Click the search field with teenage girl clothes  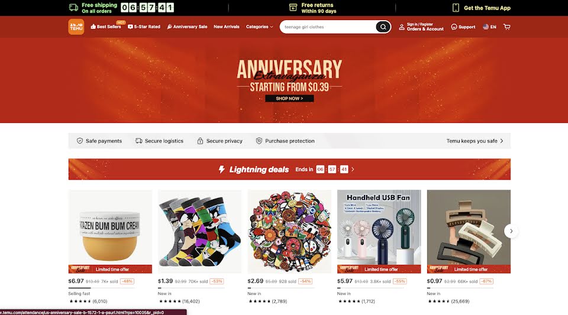tap(328, 27)
